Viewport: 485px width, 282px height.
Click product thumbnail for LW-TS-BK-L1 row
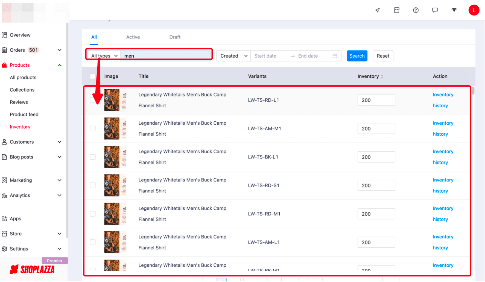pos(115,157)
